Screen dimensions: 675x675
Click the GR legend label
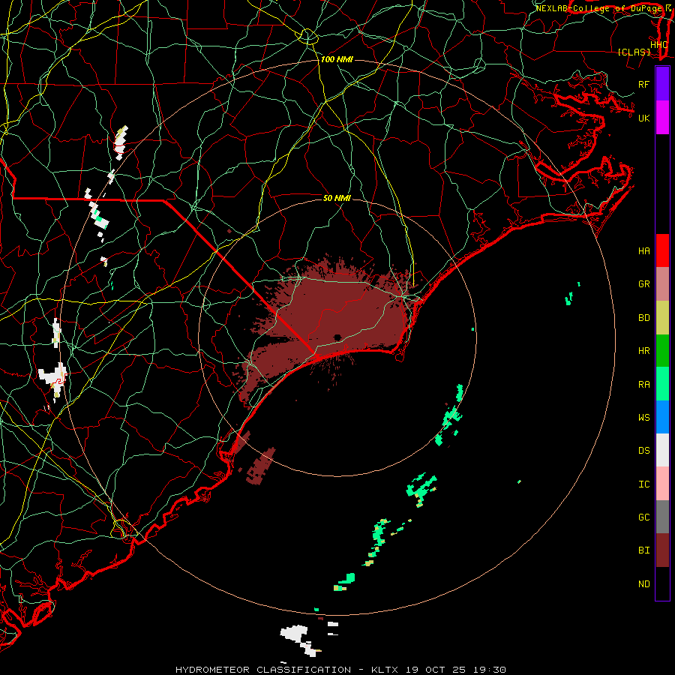643,284
